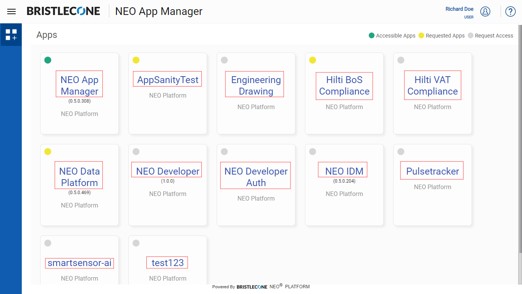Click the Bristlecone logo
Screen dimensions: 522x294
63,11
